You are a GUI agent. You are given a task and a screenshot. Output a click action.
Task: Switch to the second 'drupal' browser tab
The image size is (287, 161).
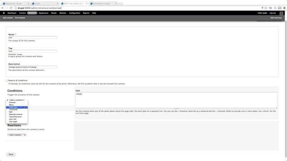(x=45, y=4)
